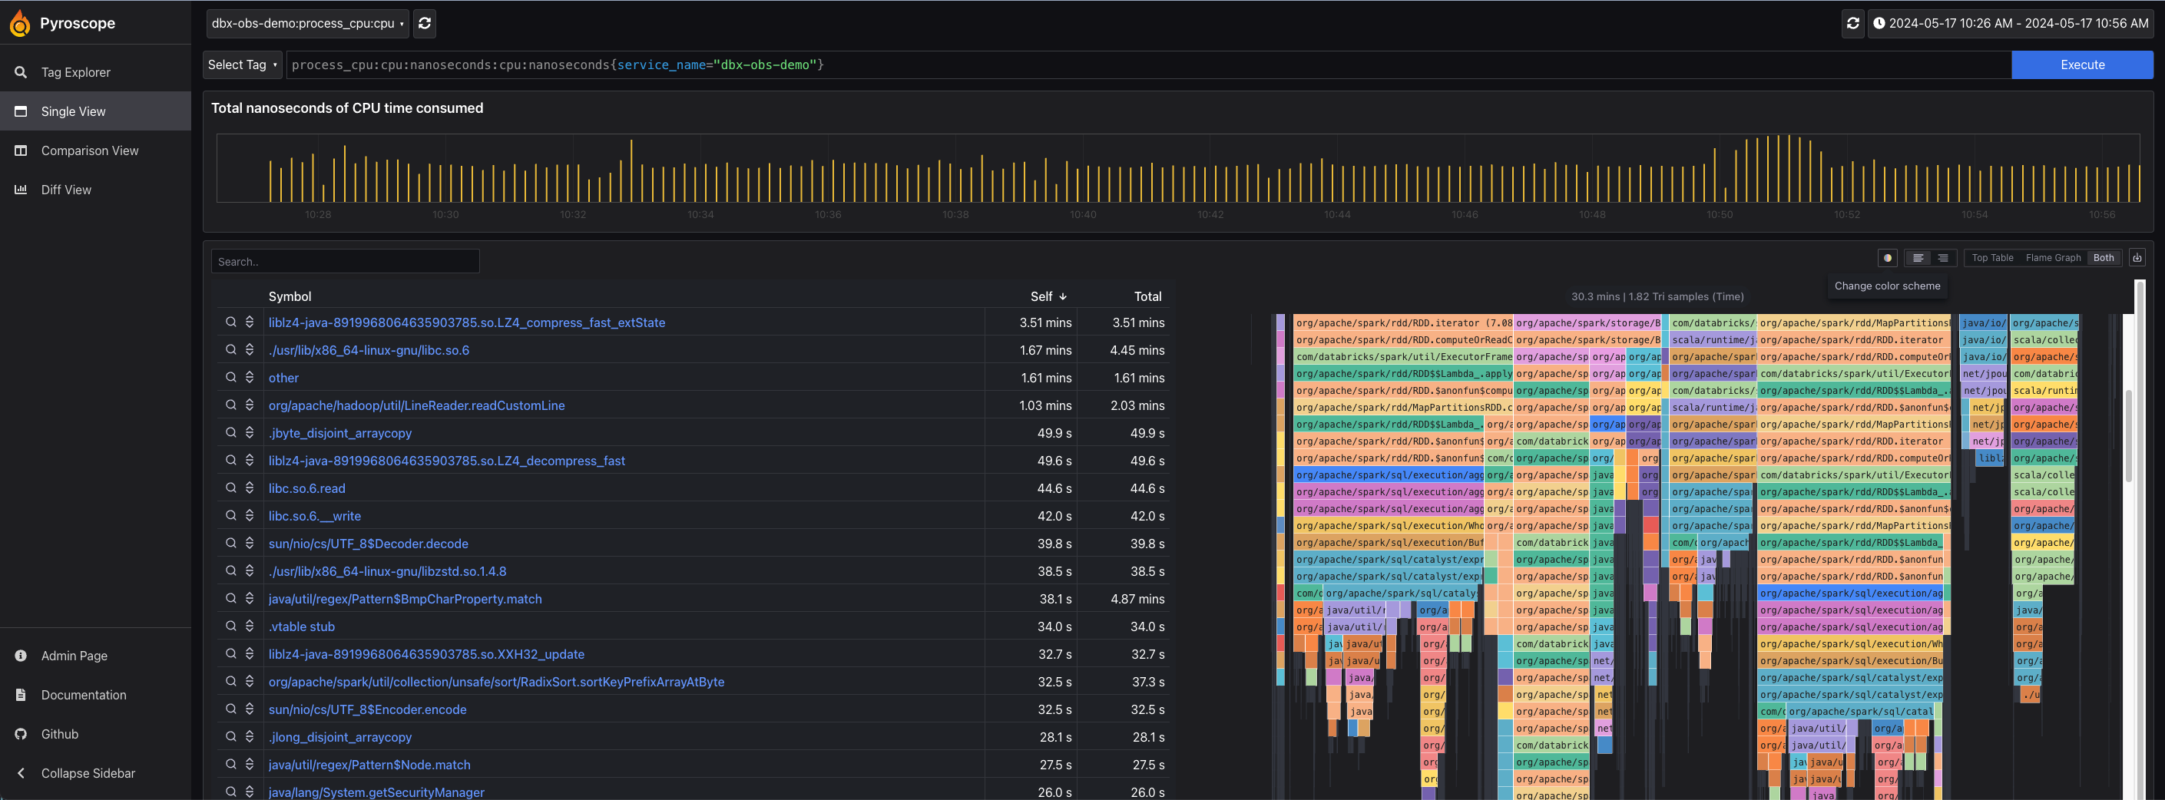Click the magnifier icon on the libc.so.6 row
This screenshot has width=2165, height=800.
coord(230,349)
